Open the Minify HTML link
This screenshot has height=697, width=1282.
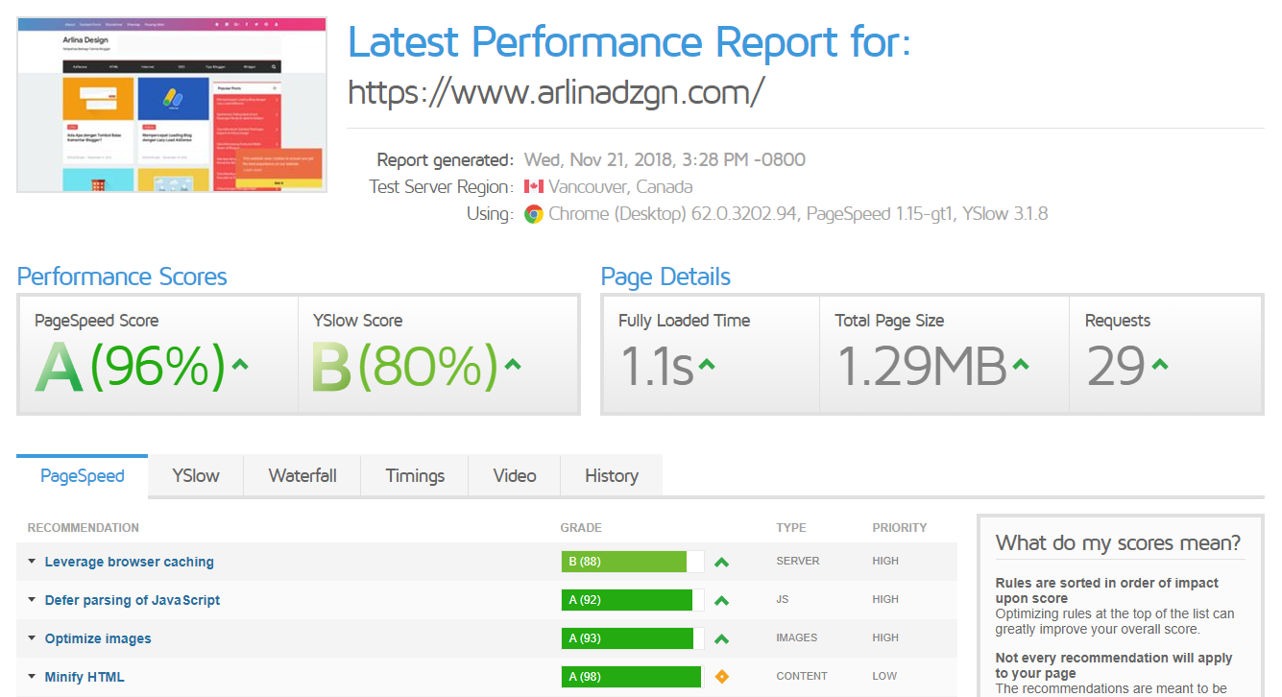(85, 677)
